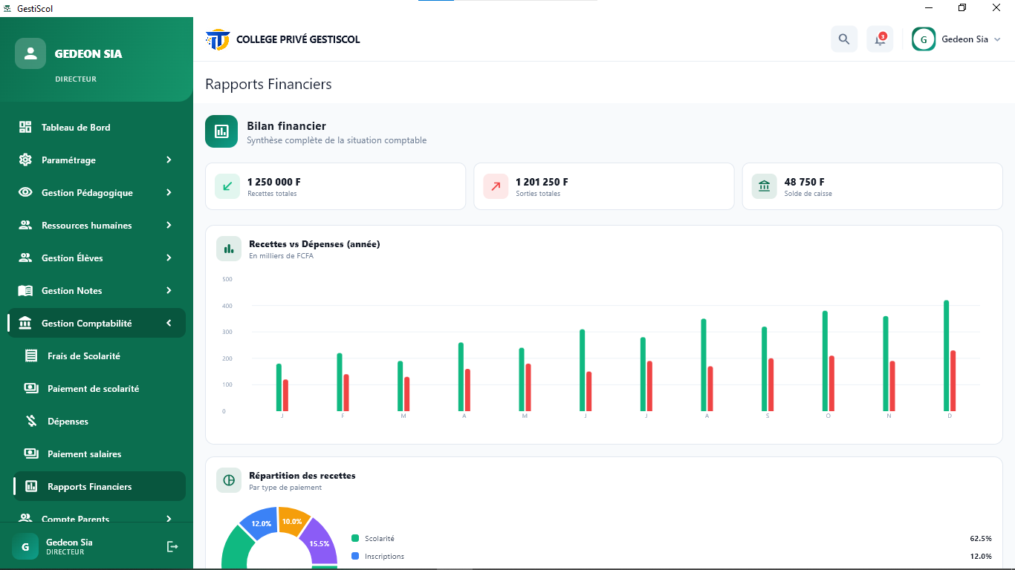Click the G avatar in sidebar footer
Screen dimensions: 1015x570
click(x=25, y=546)
